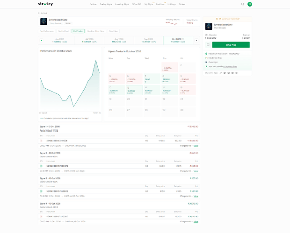The width and height of the screenshot is (290, 233).
Task: Open the Investing Algos menu item
Action: (x=122, y=4)
